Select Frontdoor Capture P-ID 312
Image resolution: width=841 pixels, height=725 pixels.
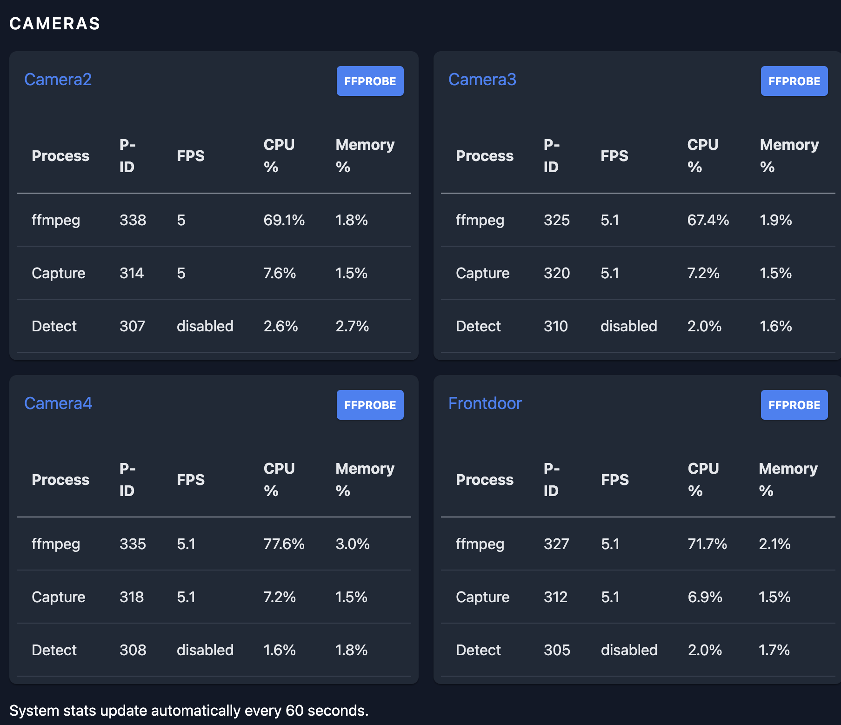pyautogui.click(x=555, y=597)
